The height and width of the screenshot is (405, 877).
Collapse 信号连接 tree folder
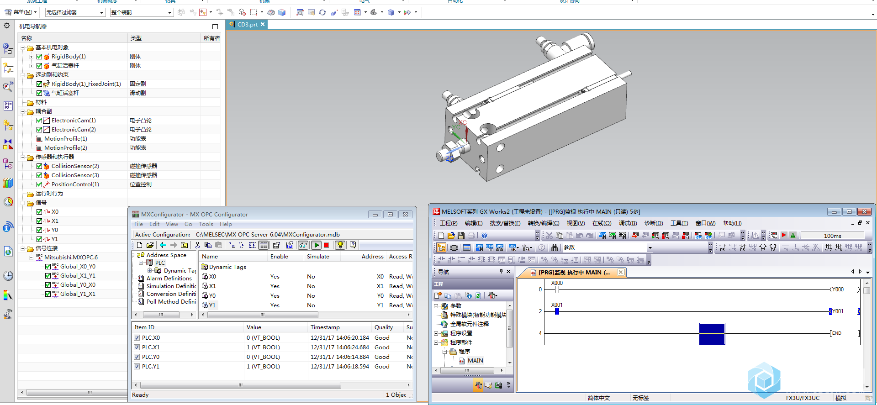click(x=23, y=248)
